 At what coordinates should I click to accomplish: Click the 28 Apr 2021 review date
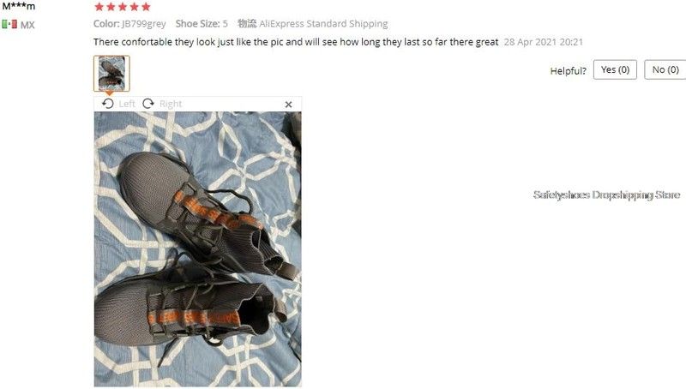pos(543,42)
